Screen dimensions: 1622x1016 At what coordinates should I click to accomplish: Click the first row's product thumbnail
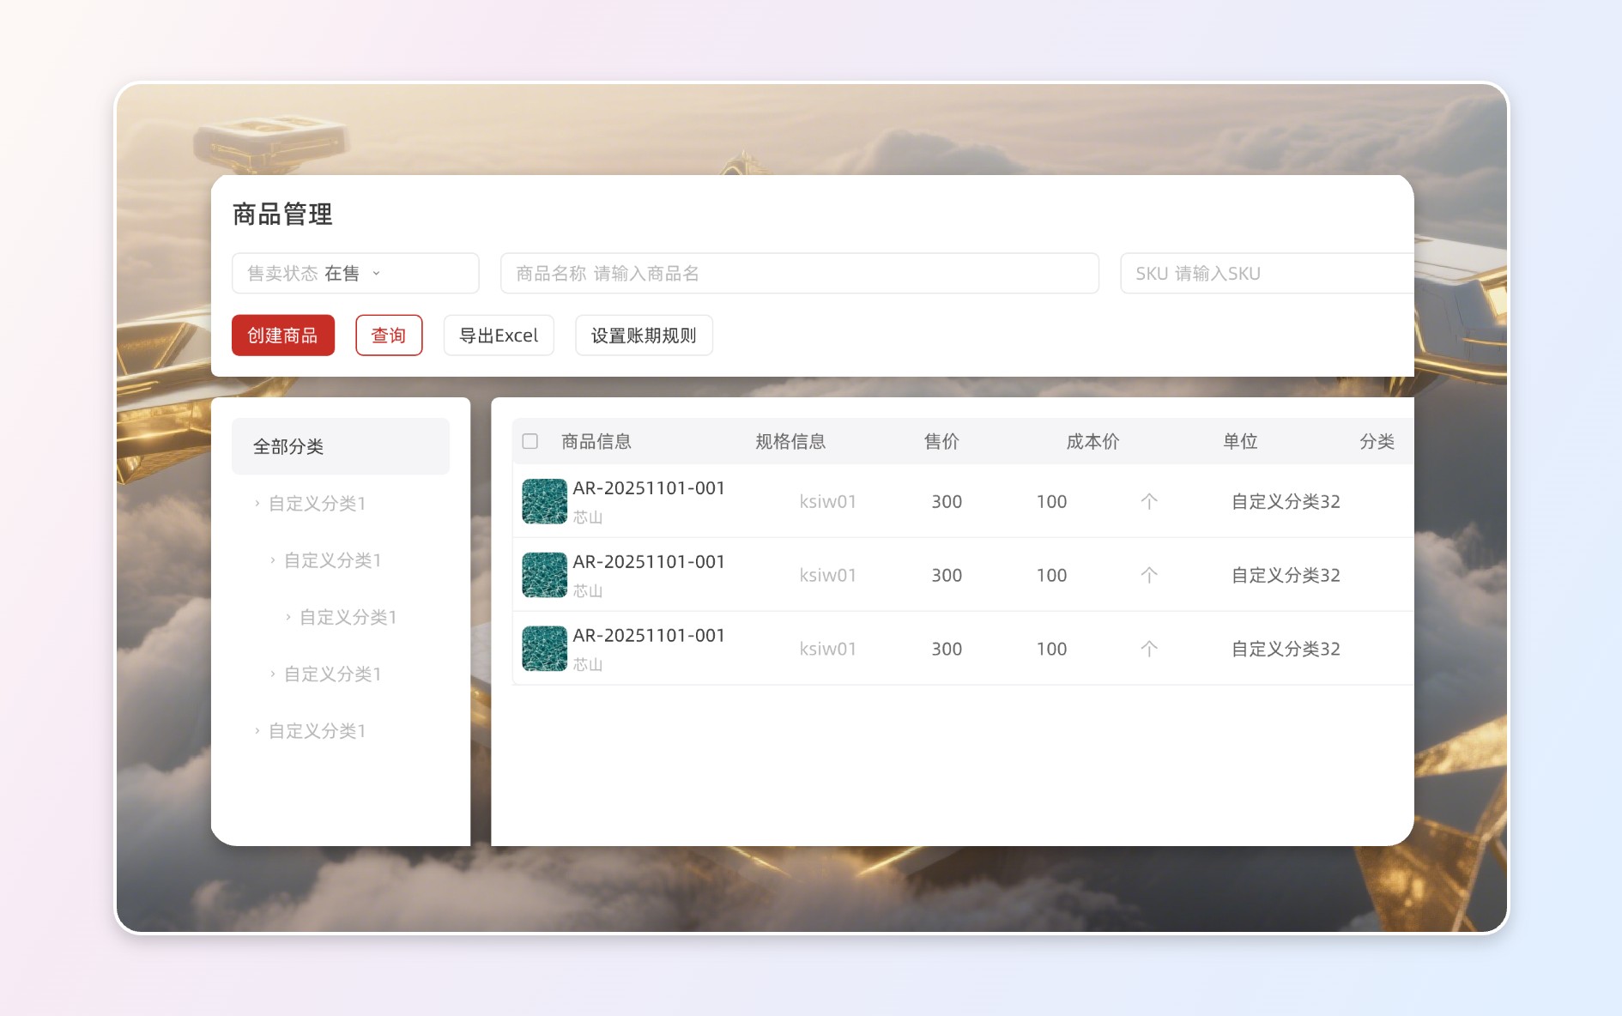(x=544, y=501)
